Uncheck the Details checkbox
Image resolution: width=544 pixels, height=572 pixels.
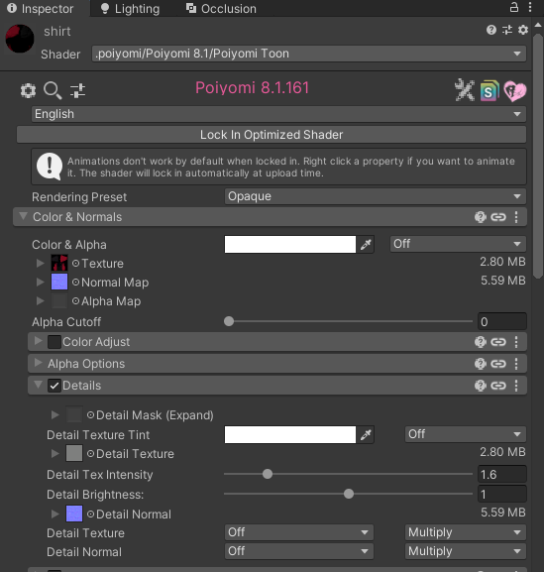pyautogui.click(x=54, y=386)
